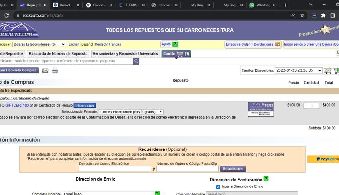Print the cart with the printer icon
Viewport: 339px width, 195px height.
[x=55, y=70]
